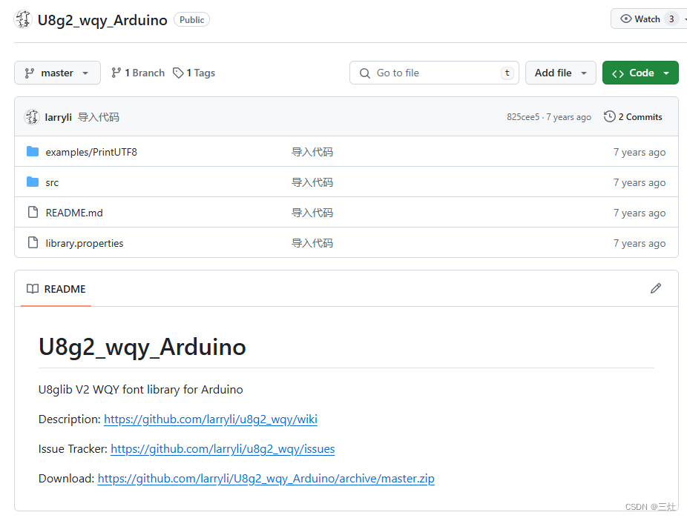The height and width of the screenshot is (518, 687).
Task: Click the Watch count badge 3
Action: pyautogui.click(x=671, y=19)
